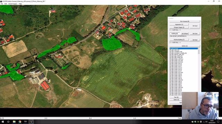The width and height of the screenshot is (222, 124).
Task: Open the notification center icon
Action: pyautogui.click(x=218, y=122)
